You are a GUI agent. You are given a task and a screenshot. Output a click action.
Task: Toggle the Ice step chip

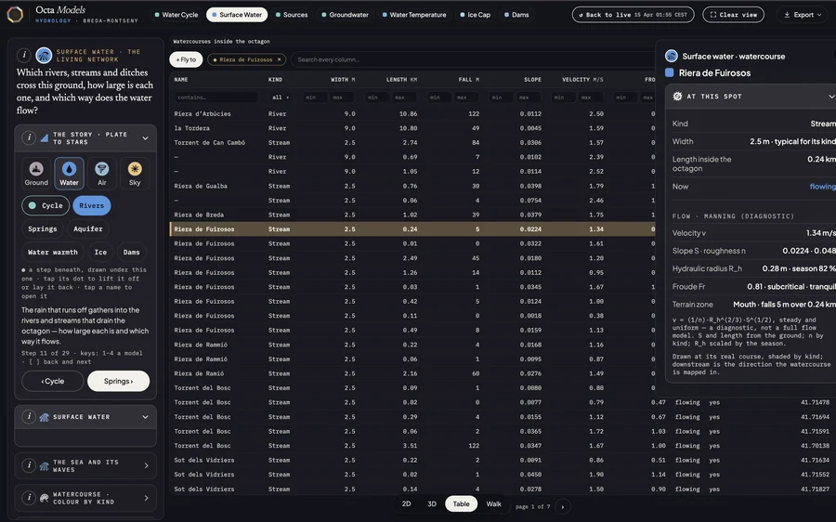point(100,253)
